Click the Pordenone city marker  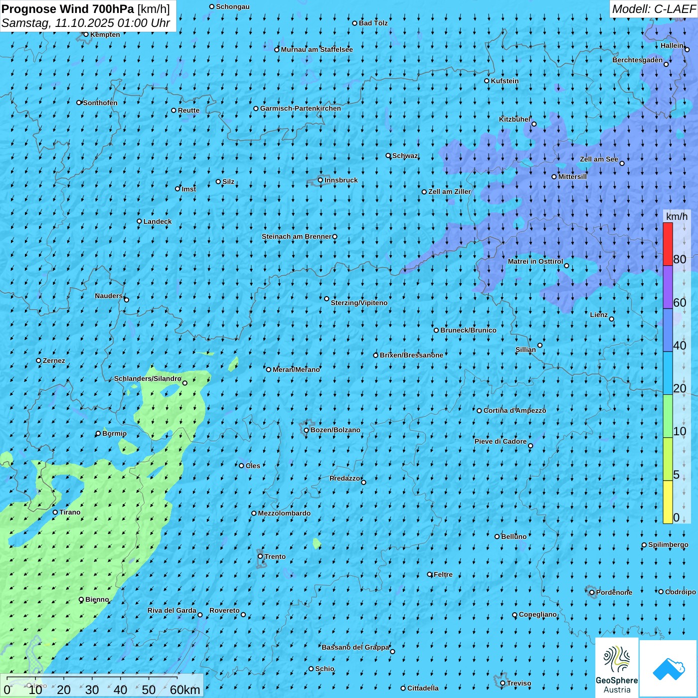pyautogui.click(x=592, y=592)
